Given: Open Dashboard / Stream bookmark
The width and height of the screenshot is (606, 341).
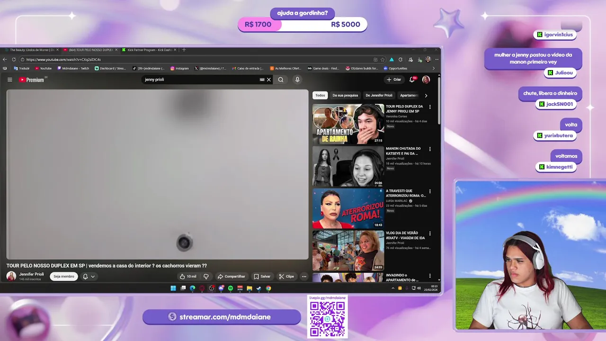Looking at the screenshot, I should (x=110, y=68).
